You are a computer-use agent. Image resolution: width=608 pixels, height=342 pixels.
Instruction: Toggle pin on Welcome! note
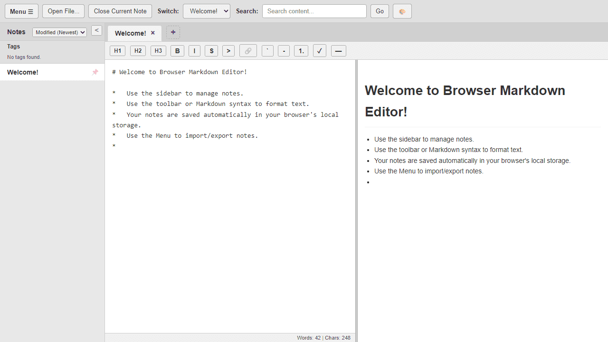95,72
